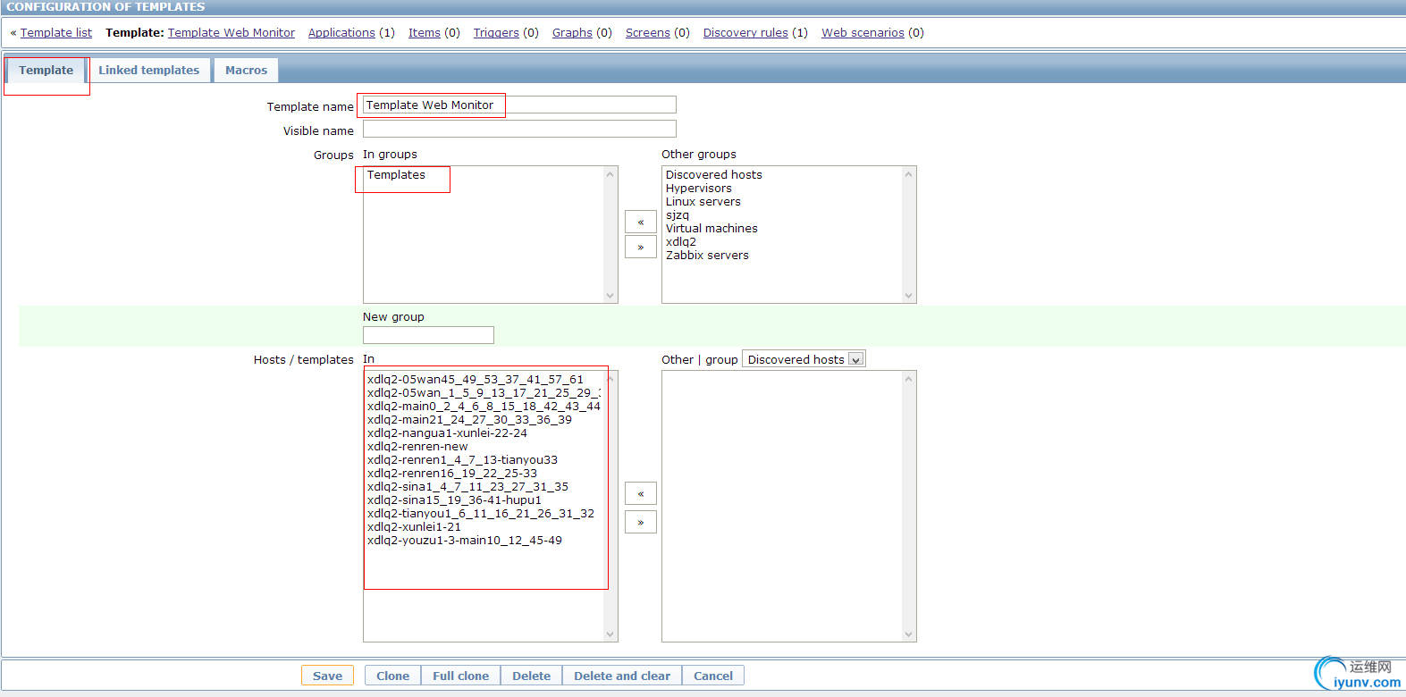Click scroll-up arrow of Other hosts list
Viewport: 1406px width, 697px height.
[909, 379]
